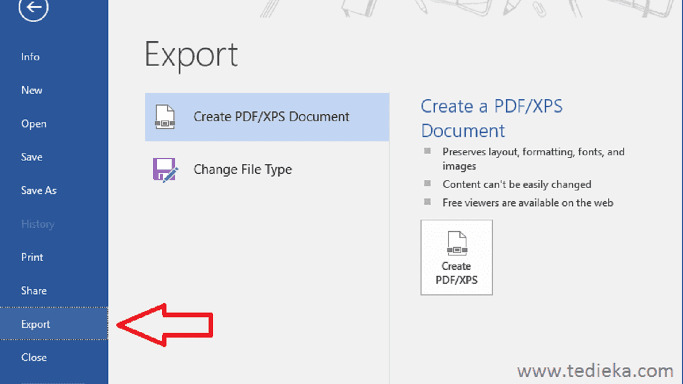683x384 pixels.
Task: Choose Create PDF/XPS Document option
Action: pyautogui.click(x=271, y=117)
